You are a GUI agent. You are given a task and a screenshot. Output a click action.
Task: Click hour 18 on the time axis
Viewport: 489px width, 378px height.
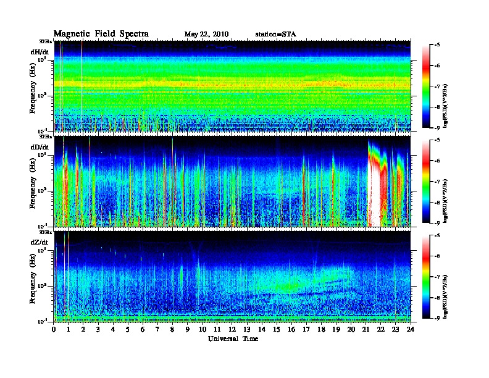(321, 329)
